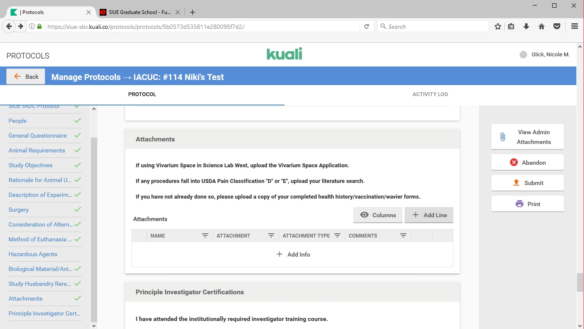Open the NAME column filter menu
The height and width of the screenshot is (329, 584).
click(x=205, y=235)
